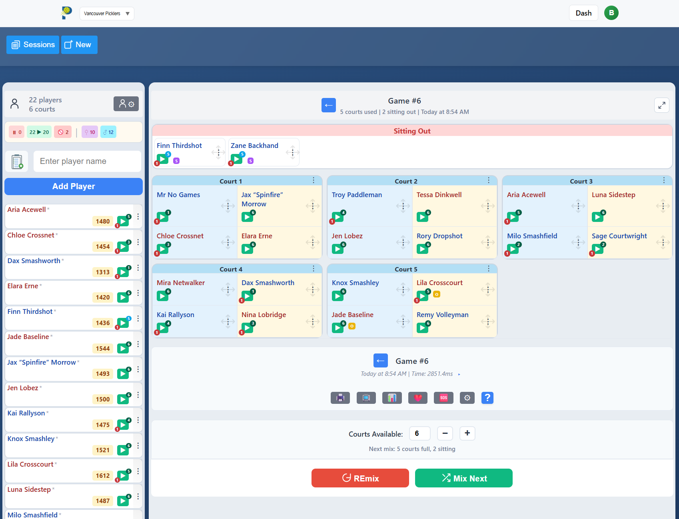This screenshot has height=519, width=679.
Task: Click the blue question mark help icon
Action: [487, 398]
